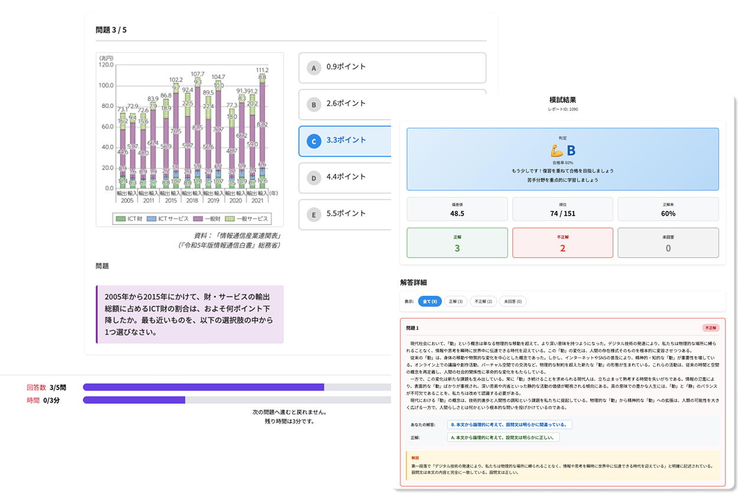Click your answer box starting with B.
The image size is (739, 494).
pos(510,424)
